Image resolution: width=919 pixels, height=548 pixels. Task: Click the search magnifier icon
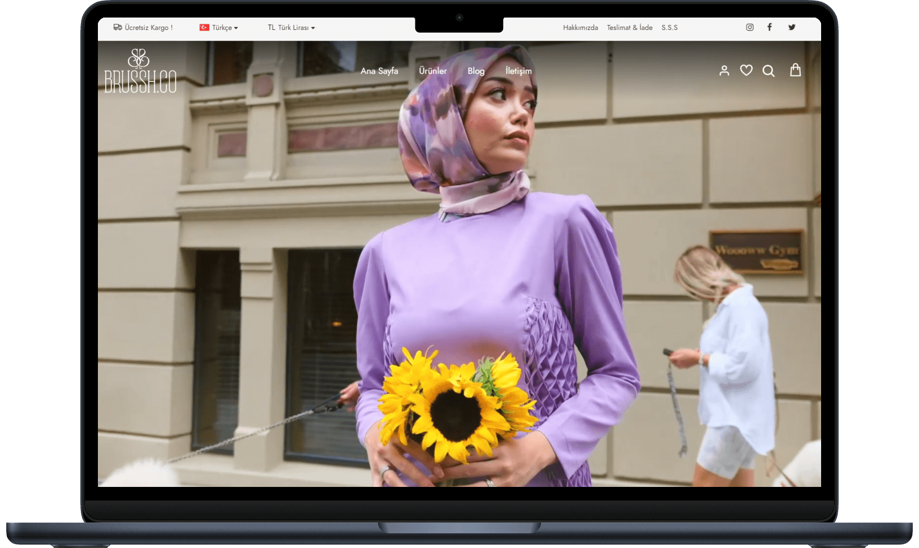(x=768, y=71)
